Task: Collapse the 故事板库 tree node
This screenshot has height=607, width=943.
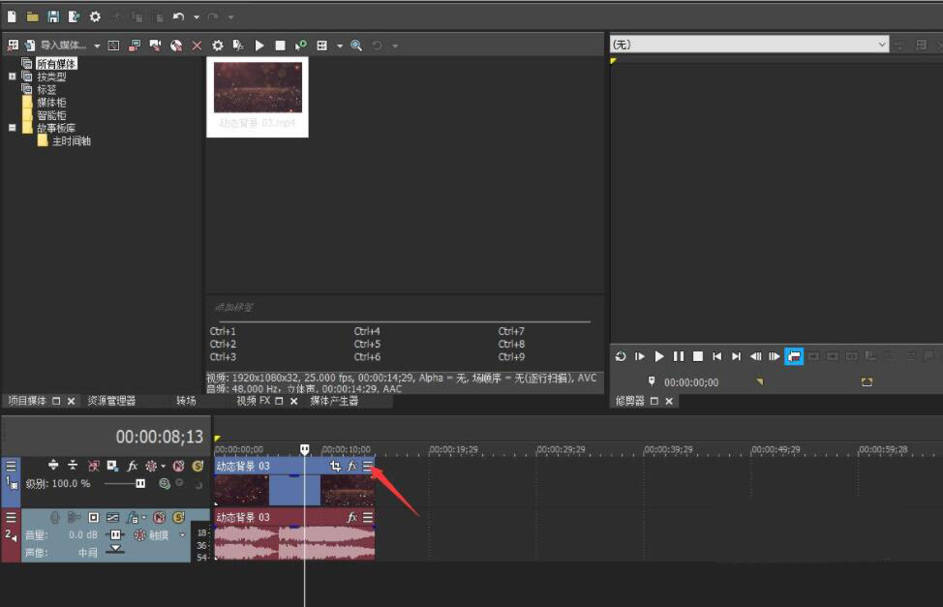Action: pos(13,128)
